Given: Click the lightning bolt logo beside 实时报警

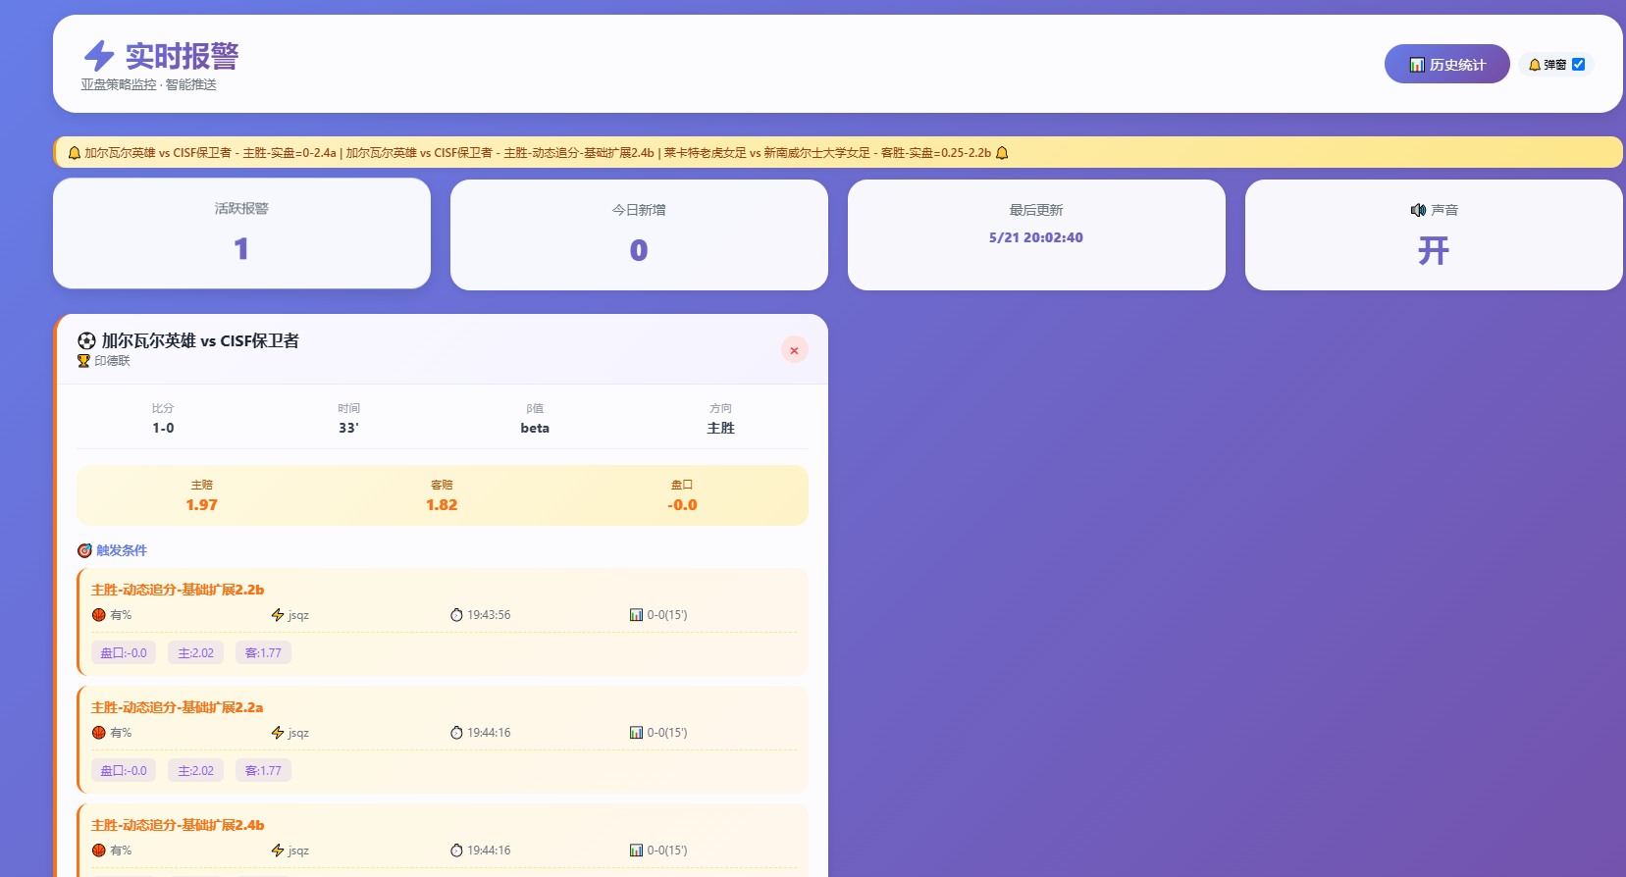Looking at the screenshot, I should 99,56.
